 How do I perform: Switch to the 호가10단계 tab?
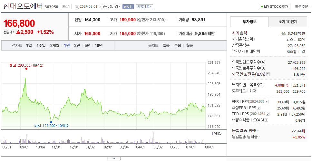(x=288, y=22)
